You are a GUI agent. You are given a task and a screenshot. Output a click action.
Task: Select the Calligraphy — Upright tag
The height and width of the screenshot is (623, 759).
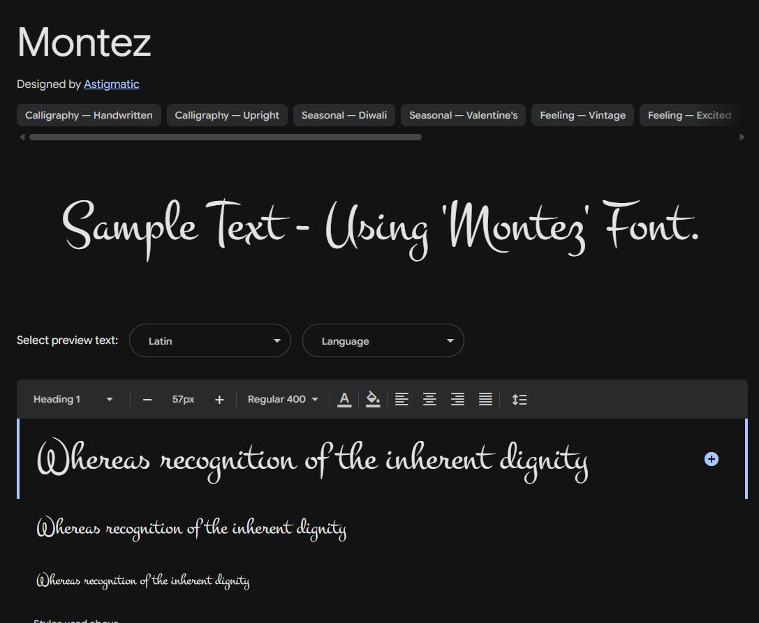(227, 115)
